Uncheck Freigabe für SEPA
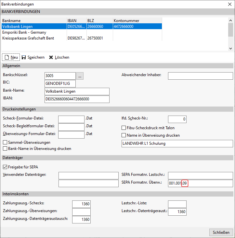This screenshot has height=238, width=235. [5, 167]
